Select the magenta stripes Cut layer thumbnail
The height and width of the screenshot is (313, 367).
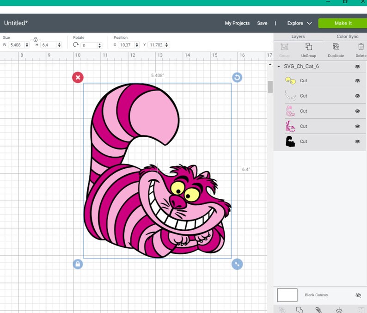290,126
